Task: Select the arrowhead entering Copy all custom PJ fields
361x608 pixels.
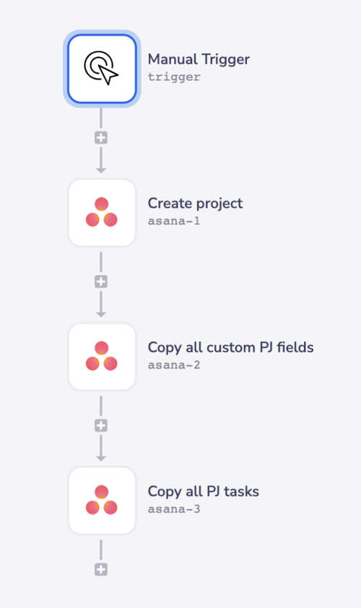Action: click(x=101, y=314)
